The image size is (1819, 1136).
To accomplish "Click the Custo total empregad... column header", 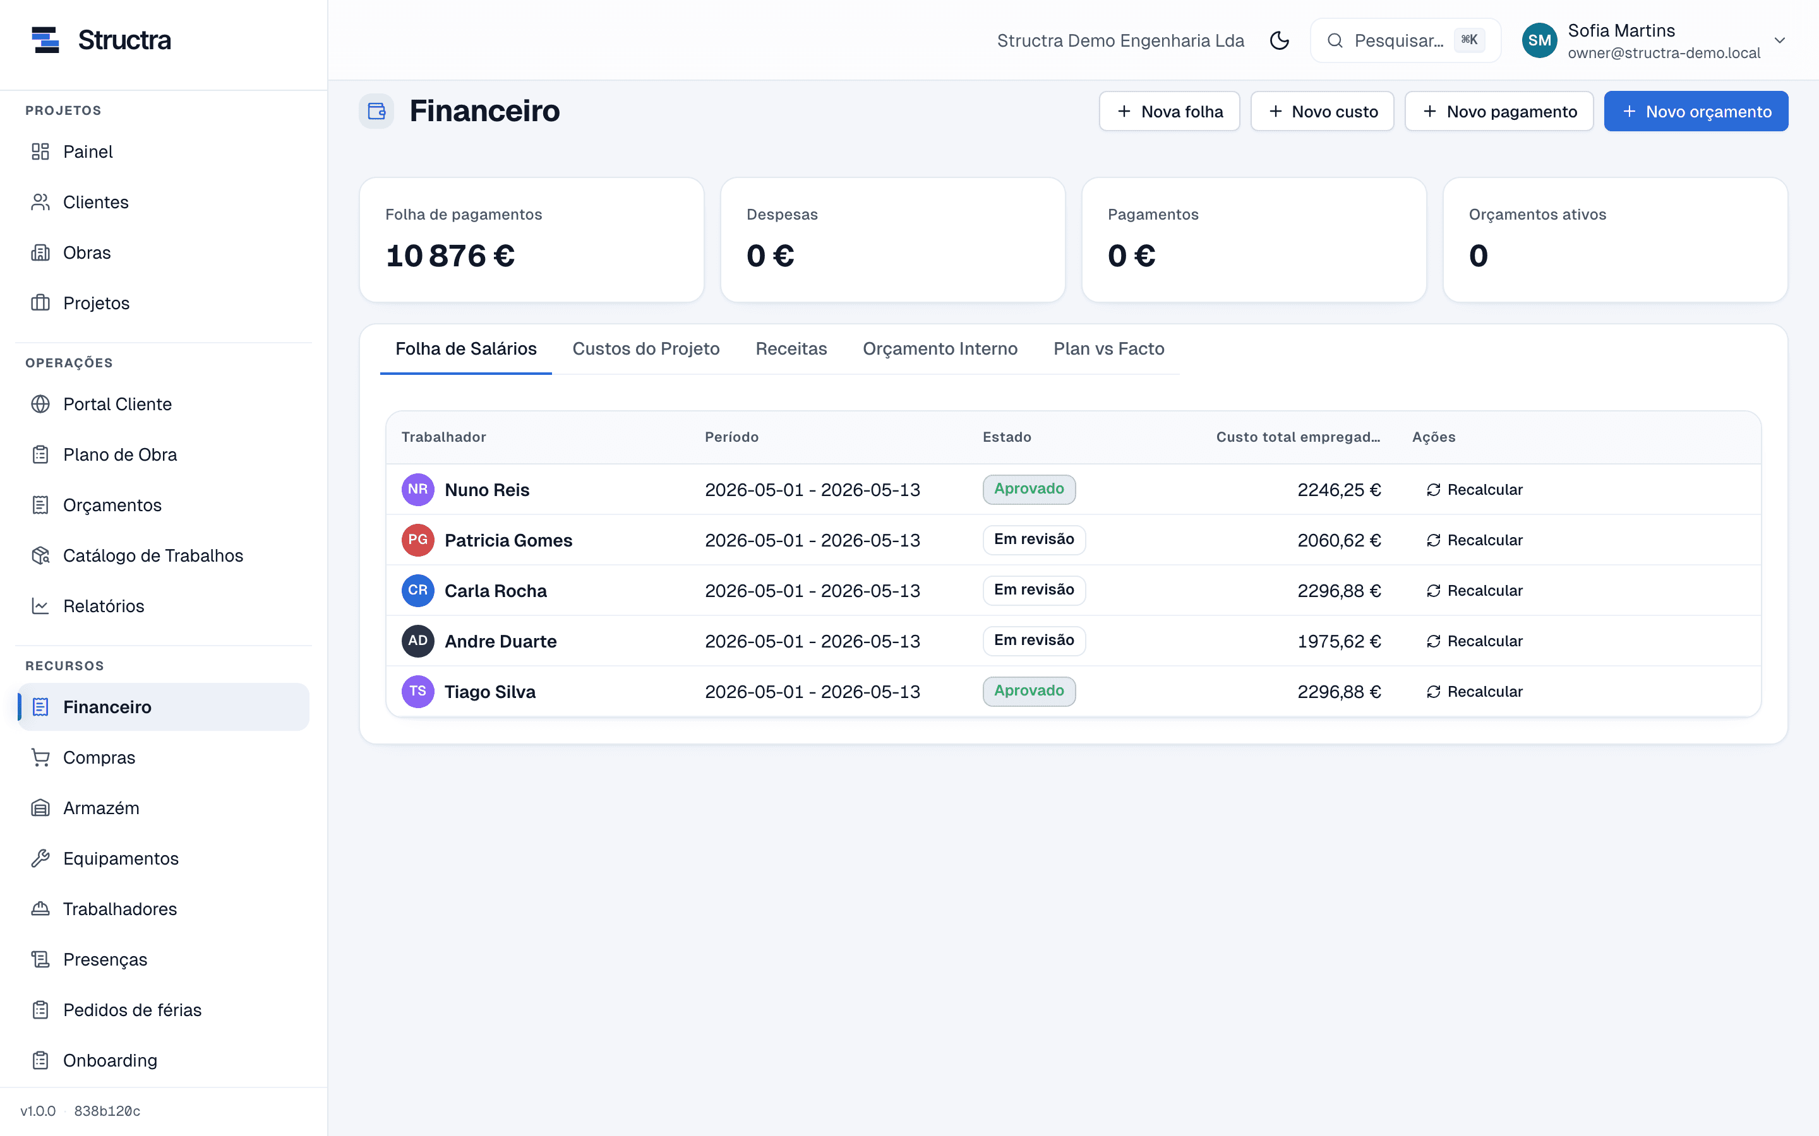I will [1298, 437].
